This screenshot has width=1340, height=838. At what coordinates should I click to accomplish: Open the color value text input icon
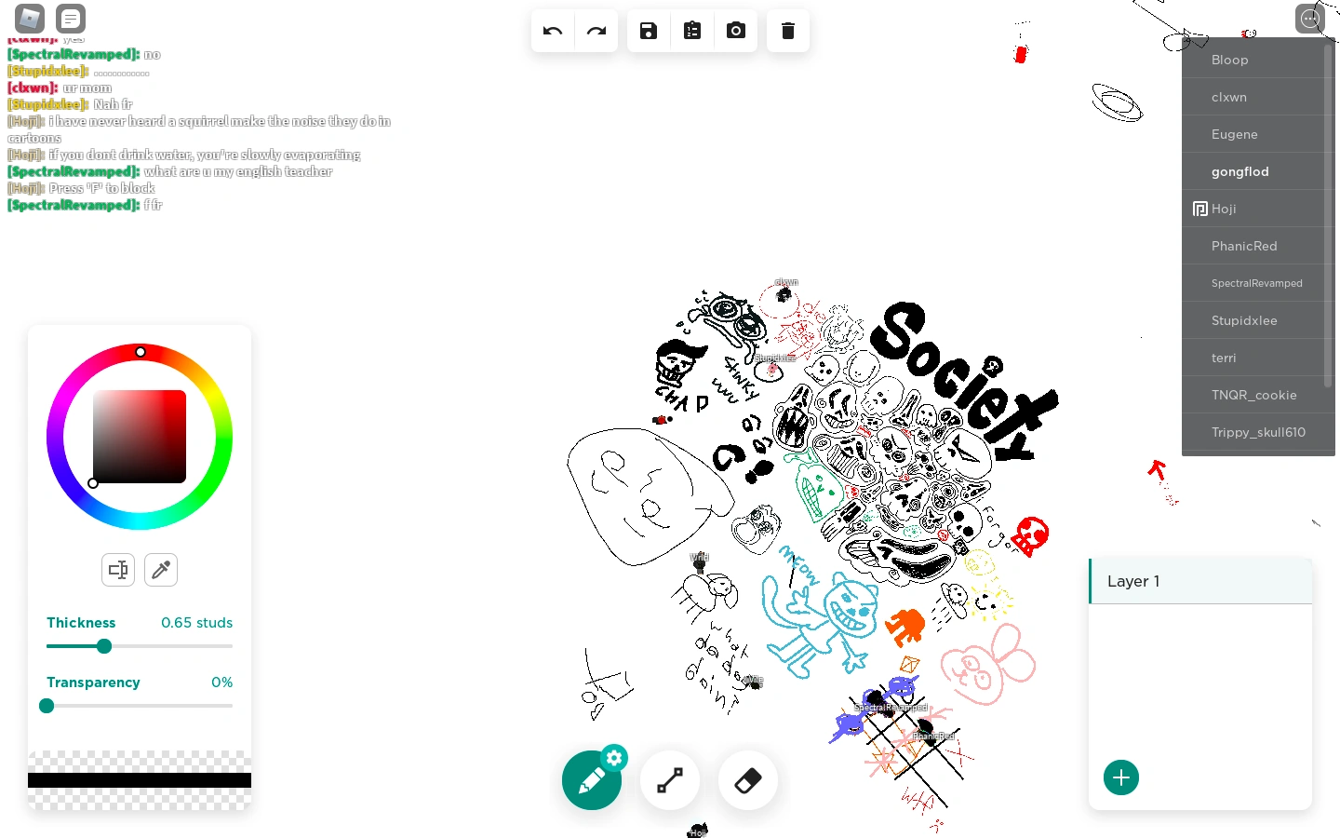[118, 570]
